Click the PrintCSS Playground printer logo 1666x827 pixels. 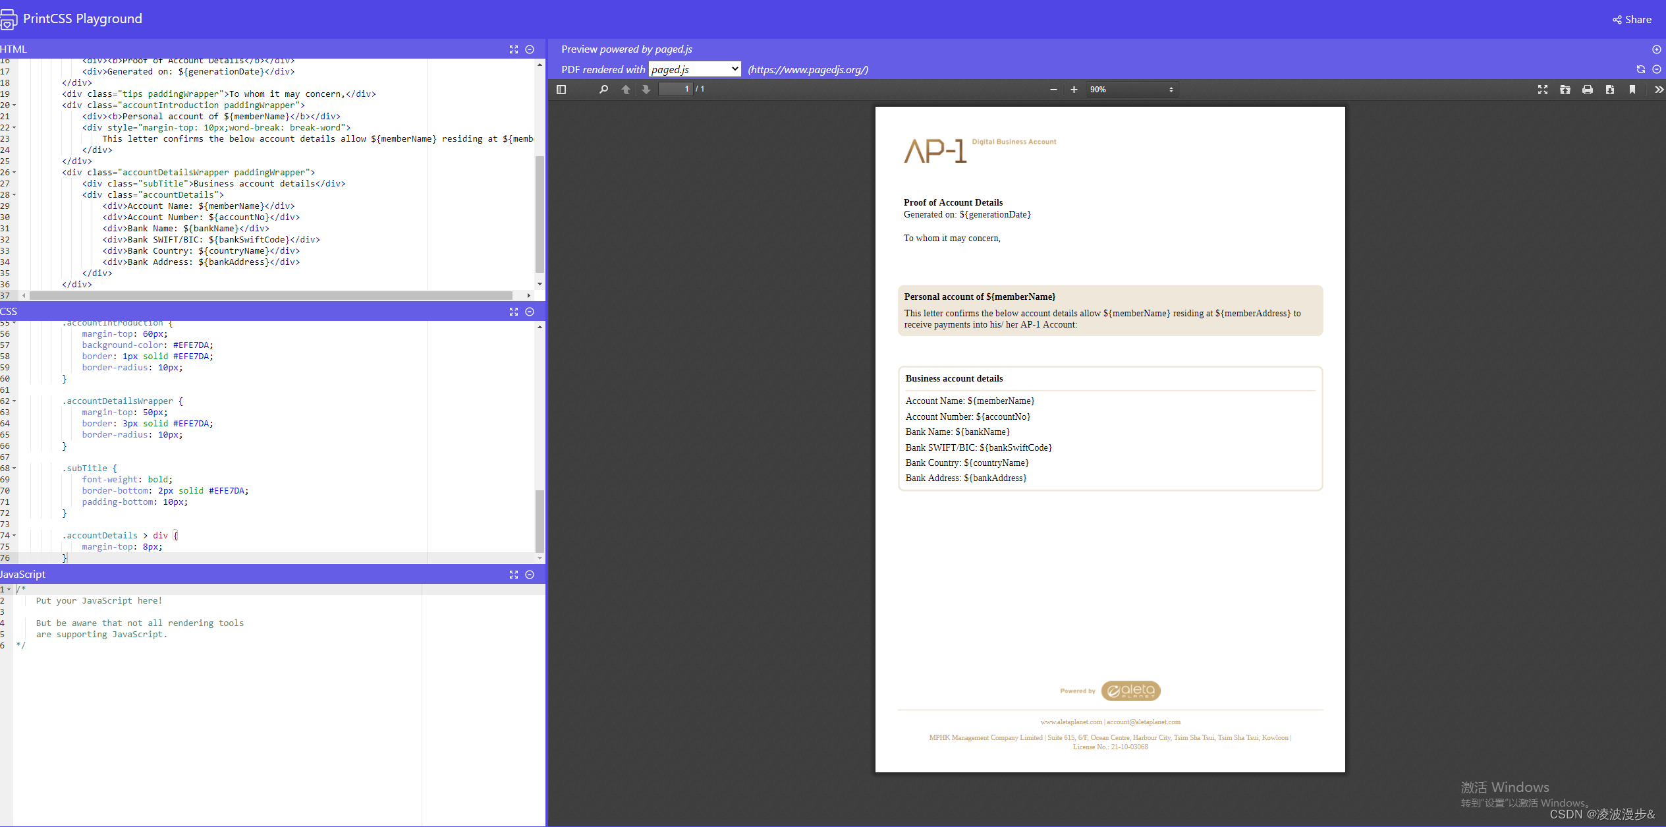pyautogui.click(x=9, y=19)
